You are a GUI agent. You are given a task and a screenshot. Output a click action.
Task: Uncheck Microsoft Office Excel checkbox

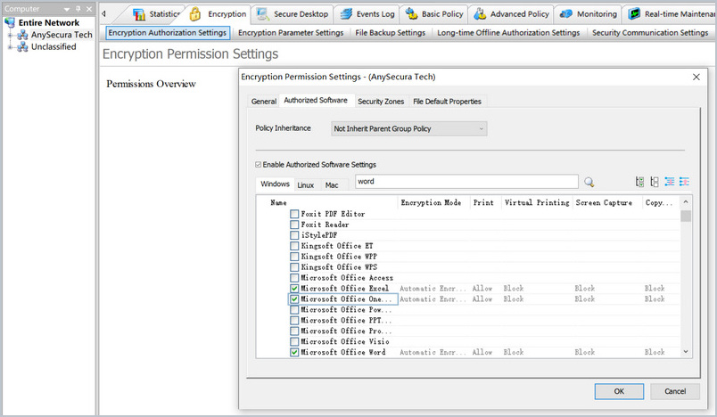click(294, 288)
